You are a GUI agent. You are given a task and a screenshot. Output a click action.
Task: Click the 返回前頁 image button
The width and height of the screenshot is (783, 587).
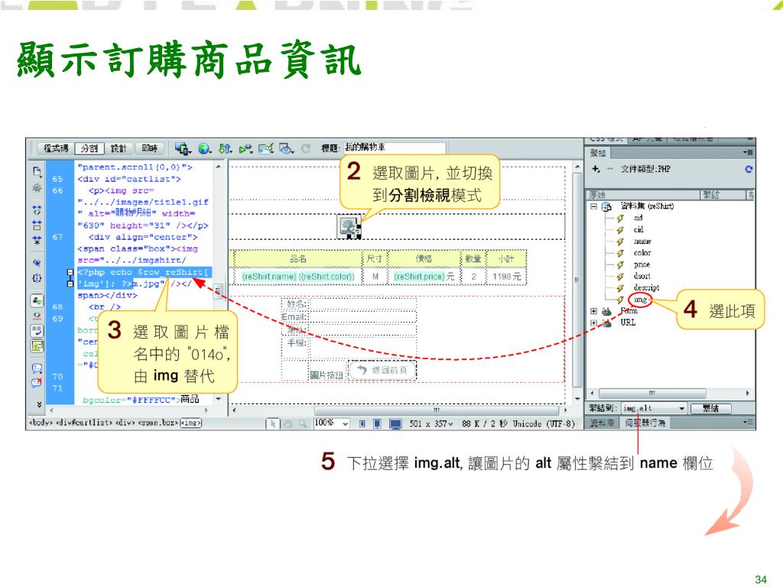coord(382,370)
